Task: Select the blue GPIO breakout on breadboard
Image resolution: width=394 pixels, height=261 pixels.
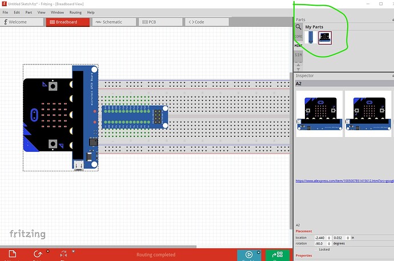Action: [135, 117]
